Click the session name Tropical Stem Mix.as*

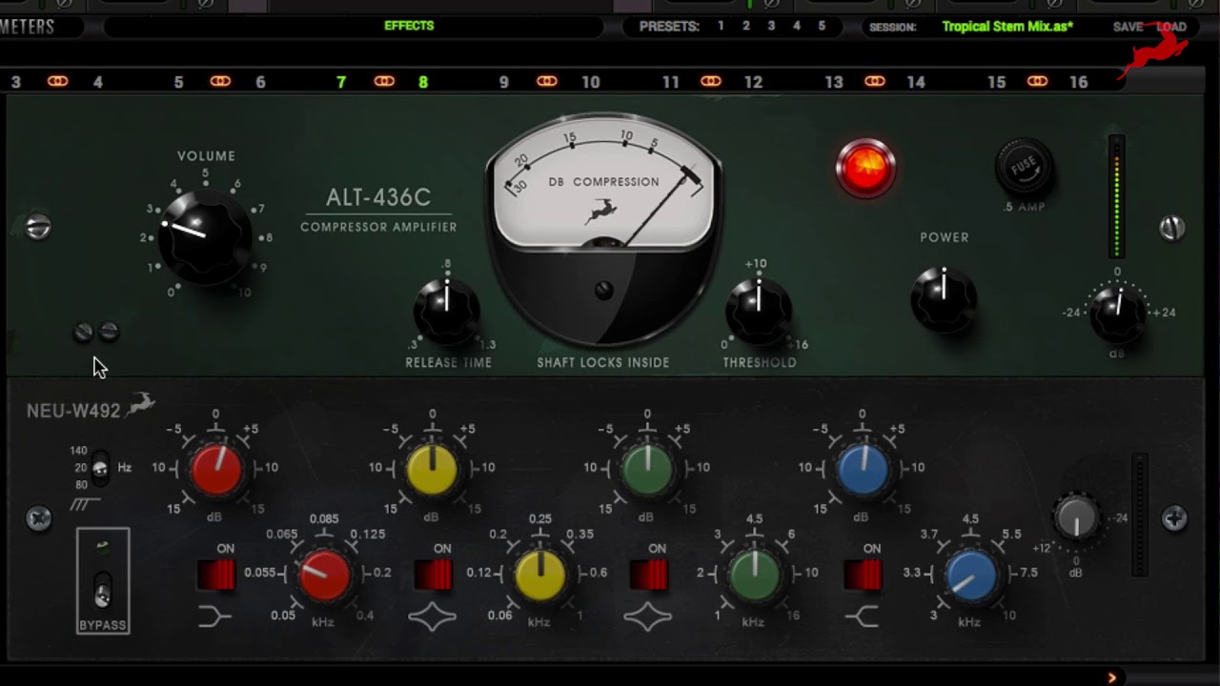pyautogui.click(x=1007, y=27)
